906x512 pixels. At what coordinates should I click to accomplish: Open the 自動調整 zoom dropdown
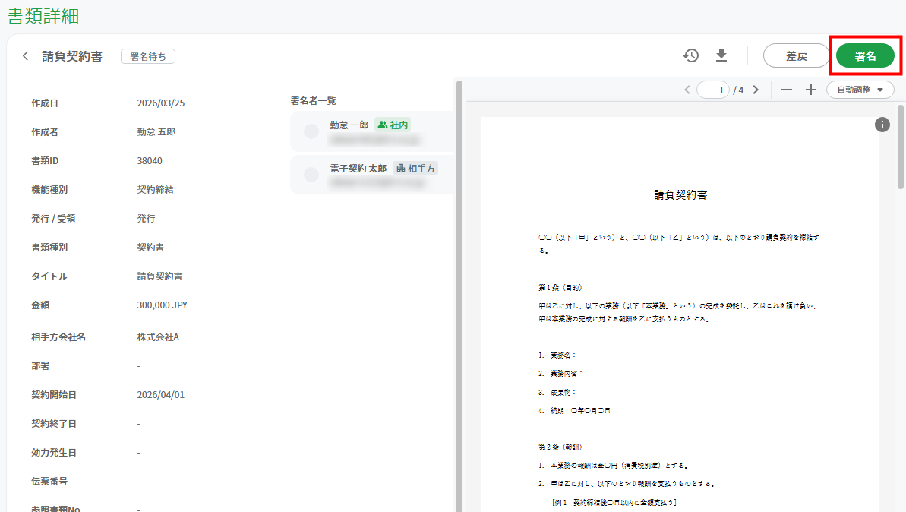point(860,90)
